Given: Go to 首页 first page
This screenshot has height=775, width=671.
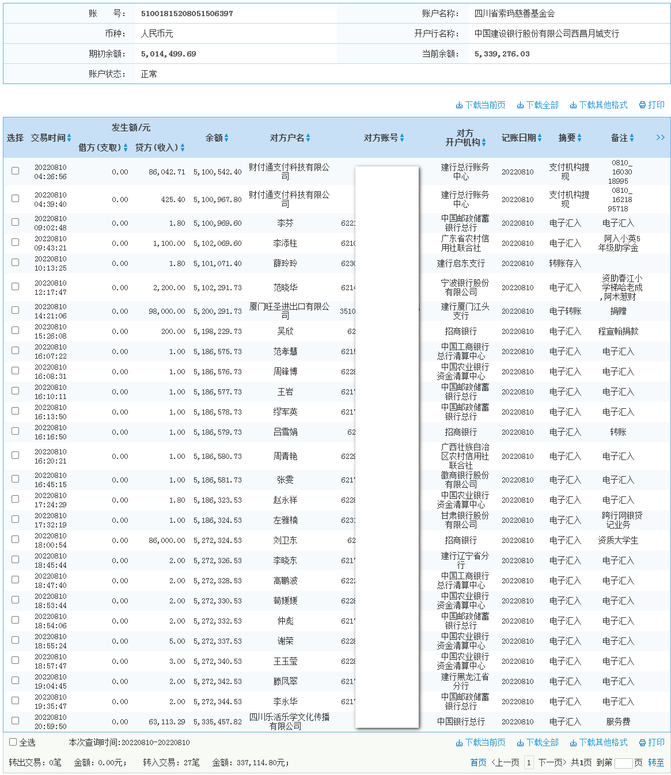Looking at the screenshot, I should point(478,762).
